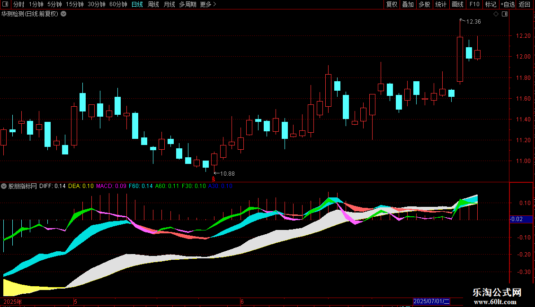Select the 周线 weekly chart tab
Screen dimensions: 535x307
153,4
